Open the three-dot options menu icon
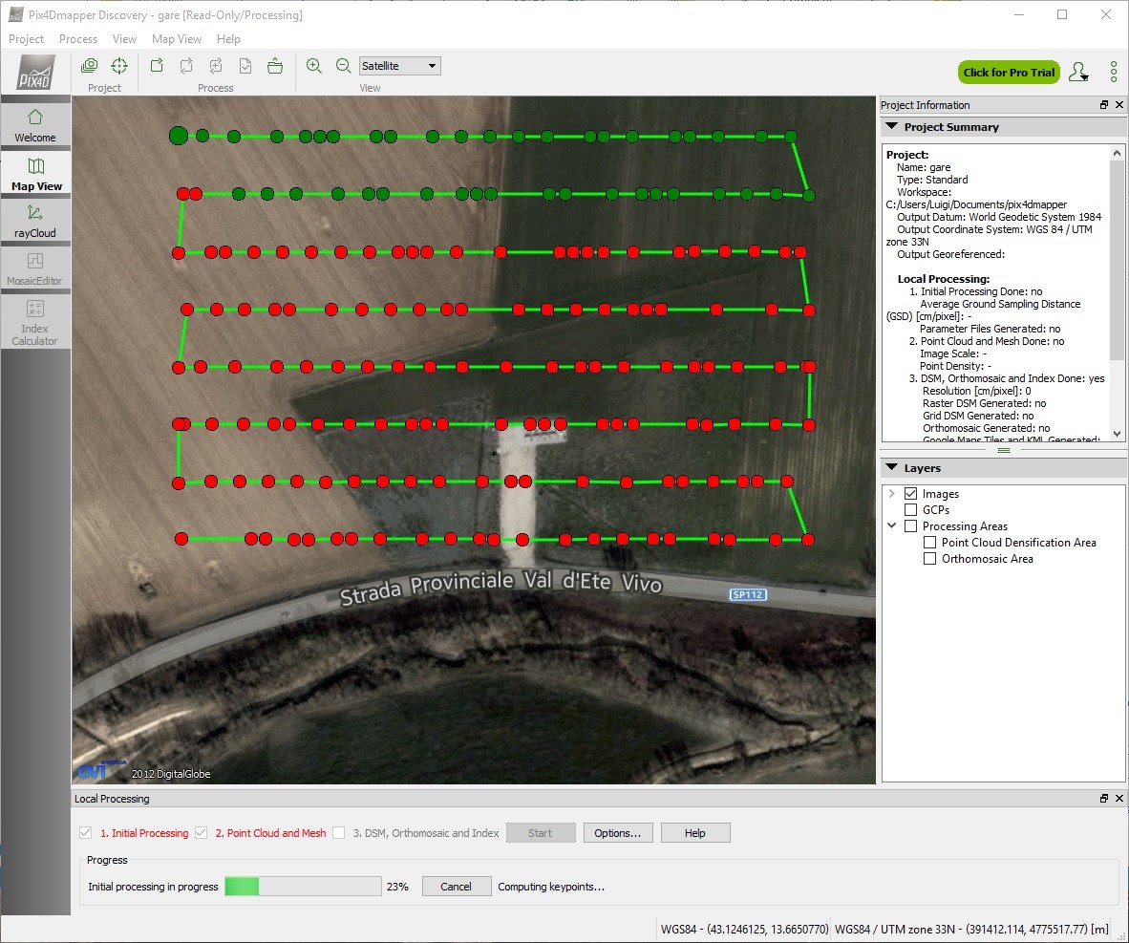This screenshot has height=943, width=1129. tap(1114, 72)
